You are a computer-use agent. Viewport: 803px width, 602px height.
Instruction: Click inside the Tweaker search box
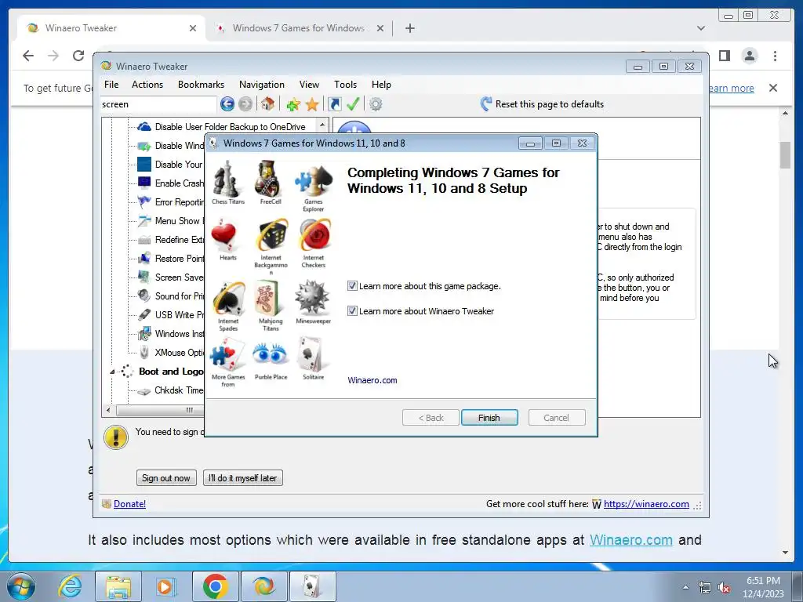point(158,104)
